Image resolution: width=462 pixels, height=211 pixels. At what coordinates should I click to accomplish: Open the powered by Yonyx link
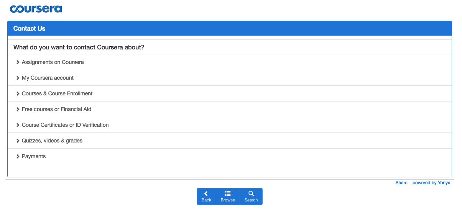click(431, 183)
